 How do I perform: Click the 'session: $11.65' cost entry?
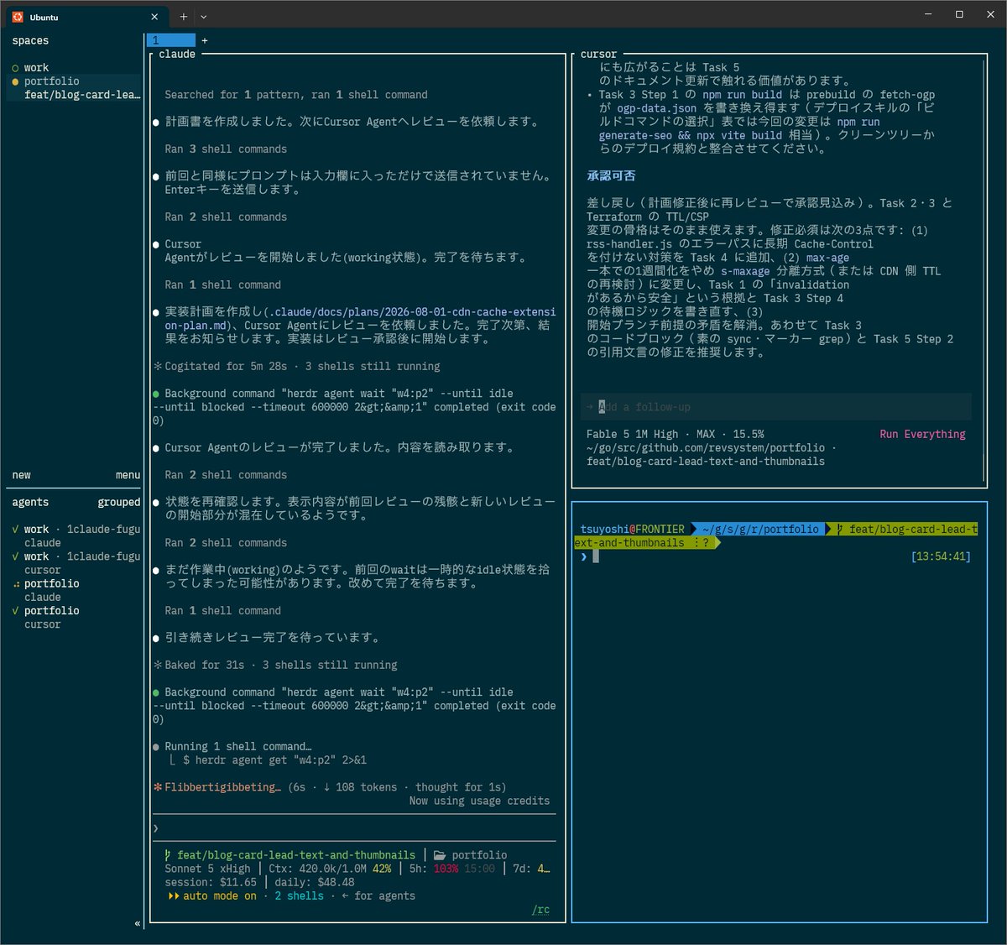click(x=211, y=882)
